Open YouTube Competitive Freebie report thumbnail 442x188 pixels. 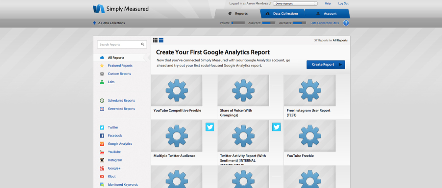(x=177, y=90)
